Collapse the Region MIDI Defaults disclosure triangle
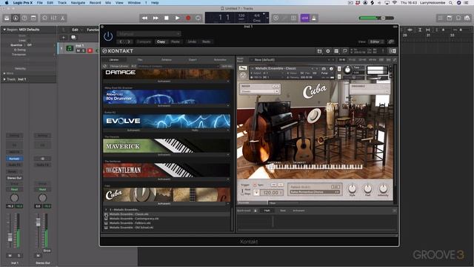The height and width of the screenshot is (267, 474). (x=4, y=30)
